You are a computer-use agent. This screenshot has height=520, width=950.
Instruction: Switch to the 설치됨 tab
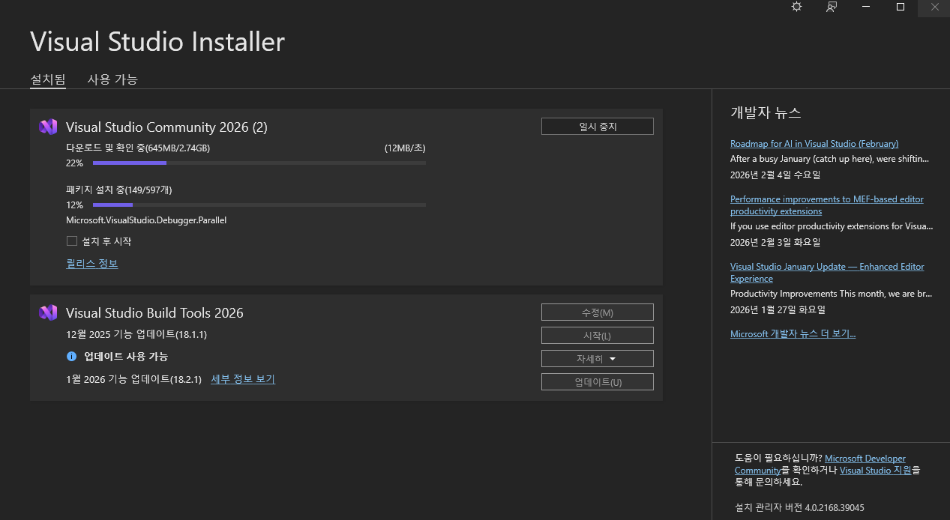click(48, 79)
